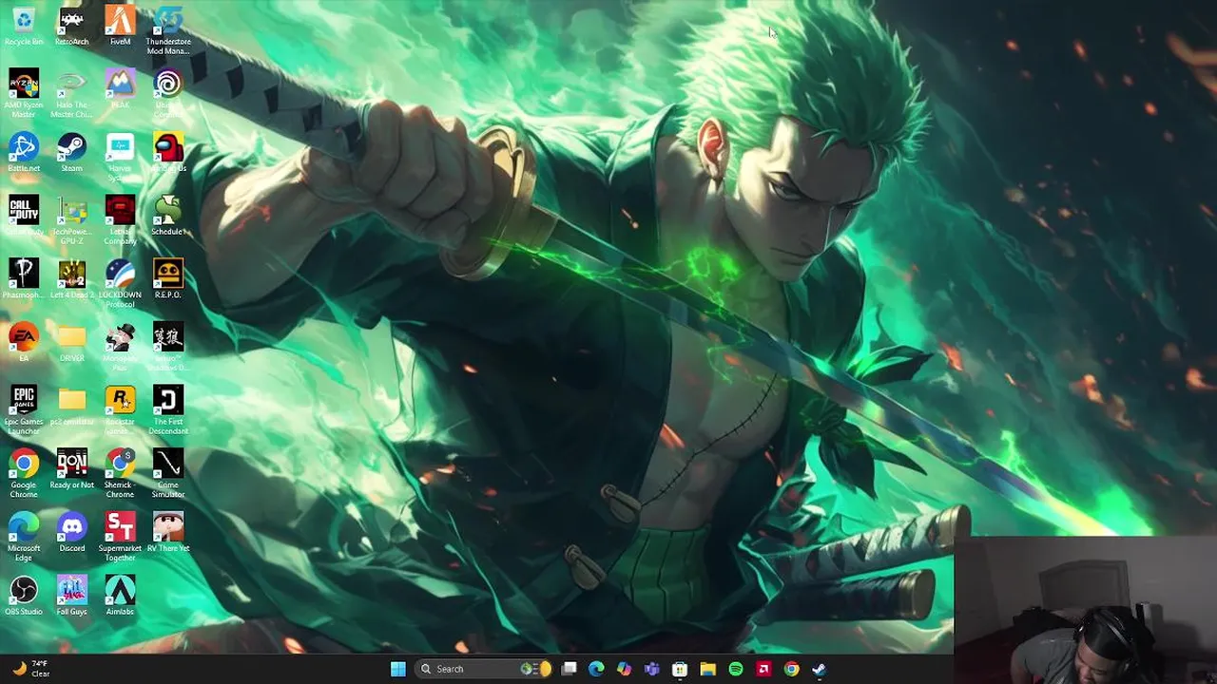Open LOCKDOWN Protocol desktop icon
This screenshot has height=684, width=1217.
(x=120, y=283)
